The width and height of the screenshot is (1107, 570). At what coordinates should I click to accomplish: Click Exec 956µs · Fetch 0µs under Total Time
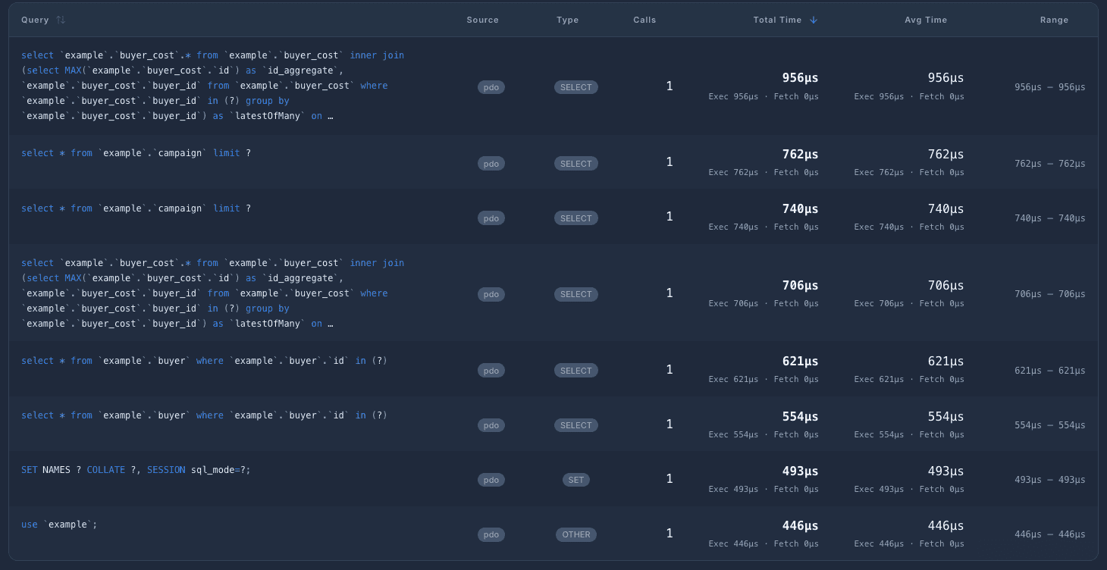coord(764,97)
